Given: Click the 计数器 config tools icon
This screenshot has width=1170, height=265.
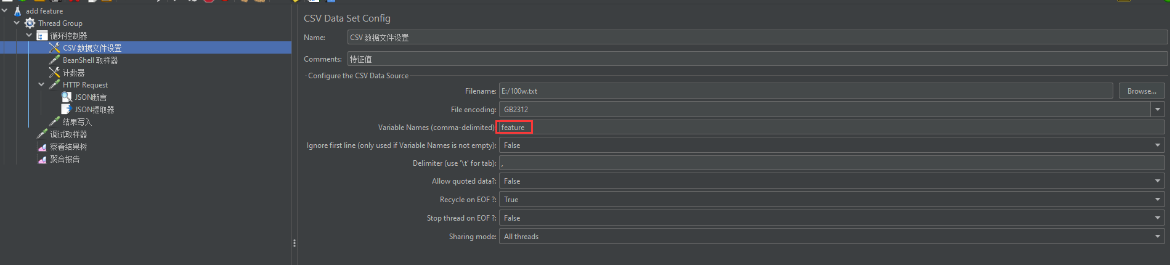Looking at the screenshot, I should 54,73.
